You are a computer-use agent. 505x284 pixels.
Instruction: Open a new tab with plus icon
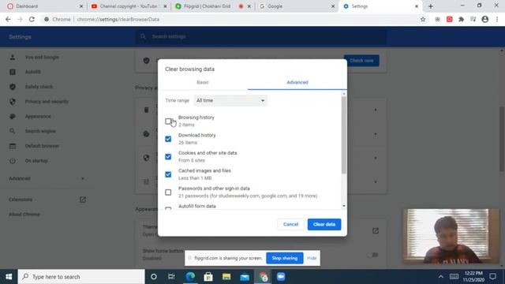(x=431, y=6)
